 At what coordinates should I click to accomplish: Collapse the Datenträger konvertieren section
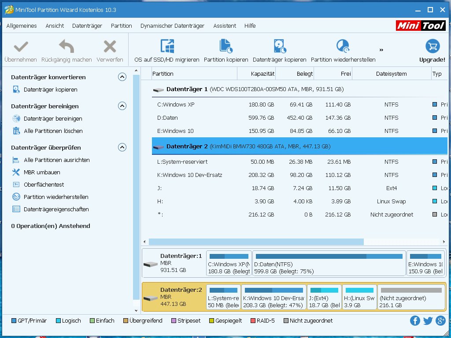click(122, 77)
